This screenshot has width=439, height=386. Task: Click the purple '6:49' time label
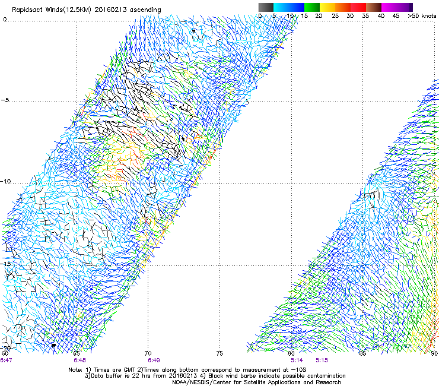click(154, 360)
